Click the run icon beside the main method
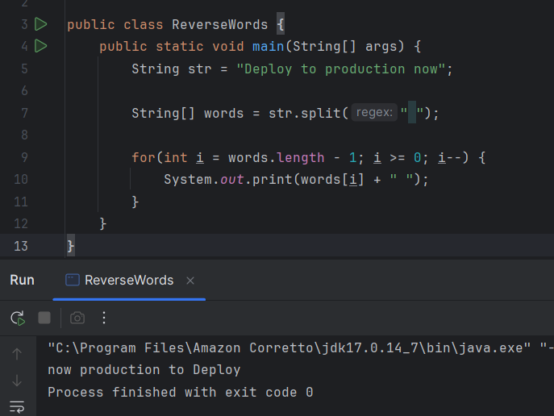Viewport: 554px width, 416px height. pyautogui.click(x=40, y=46)
